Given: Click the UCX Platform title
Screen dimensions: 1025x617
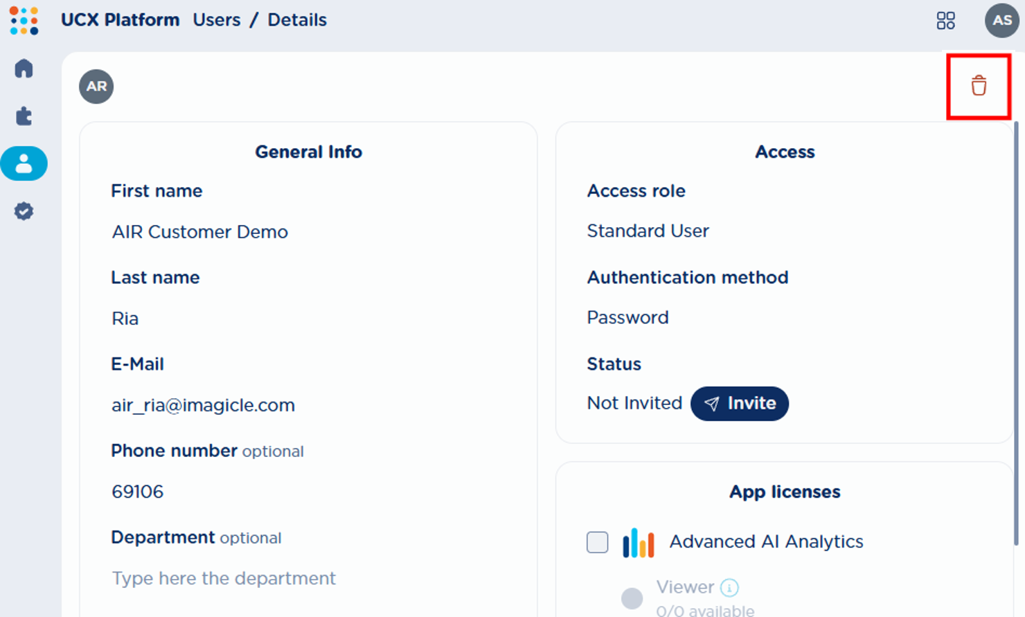Looking at the screenshot, I should coord(120,20).
